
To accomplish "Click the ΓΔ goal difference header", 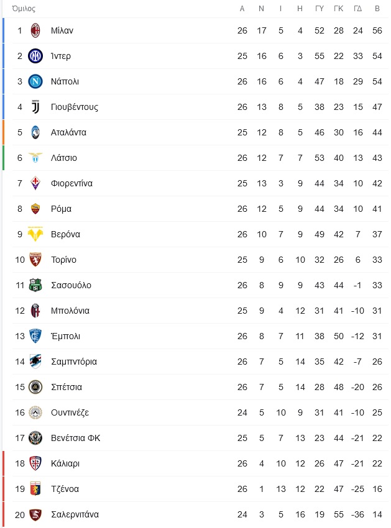I will coord(358,9).
